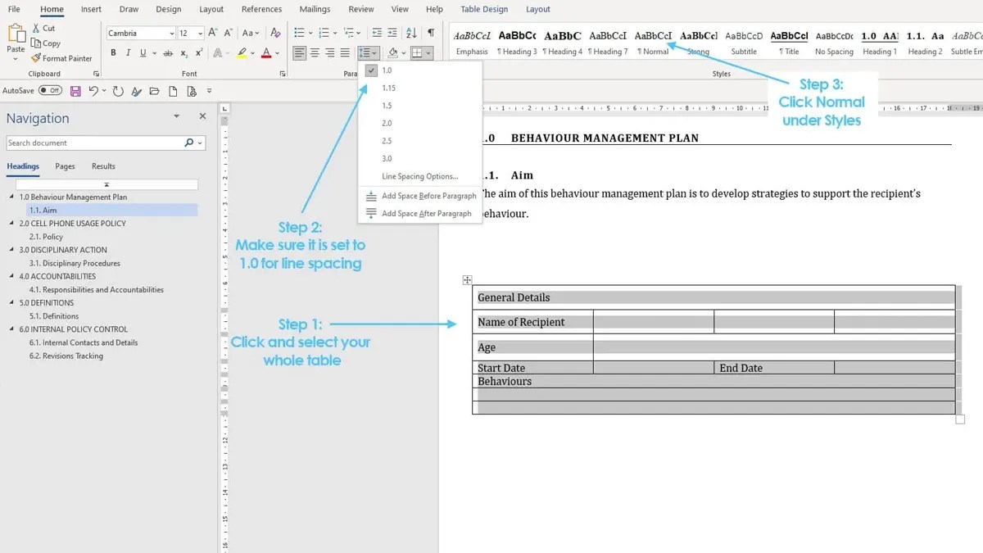Click the Sort icon in the Paragraph group

411,33
